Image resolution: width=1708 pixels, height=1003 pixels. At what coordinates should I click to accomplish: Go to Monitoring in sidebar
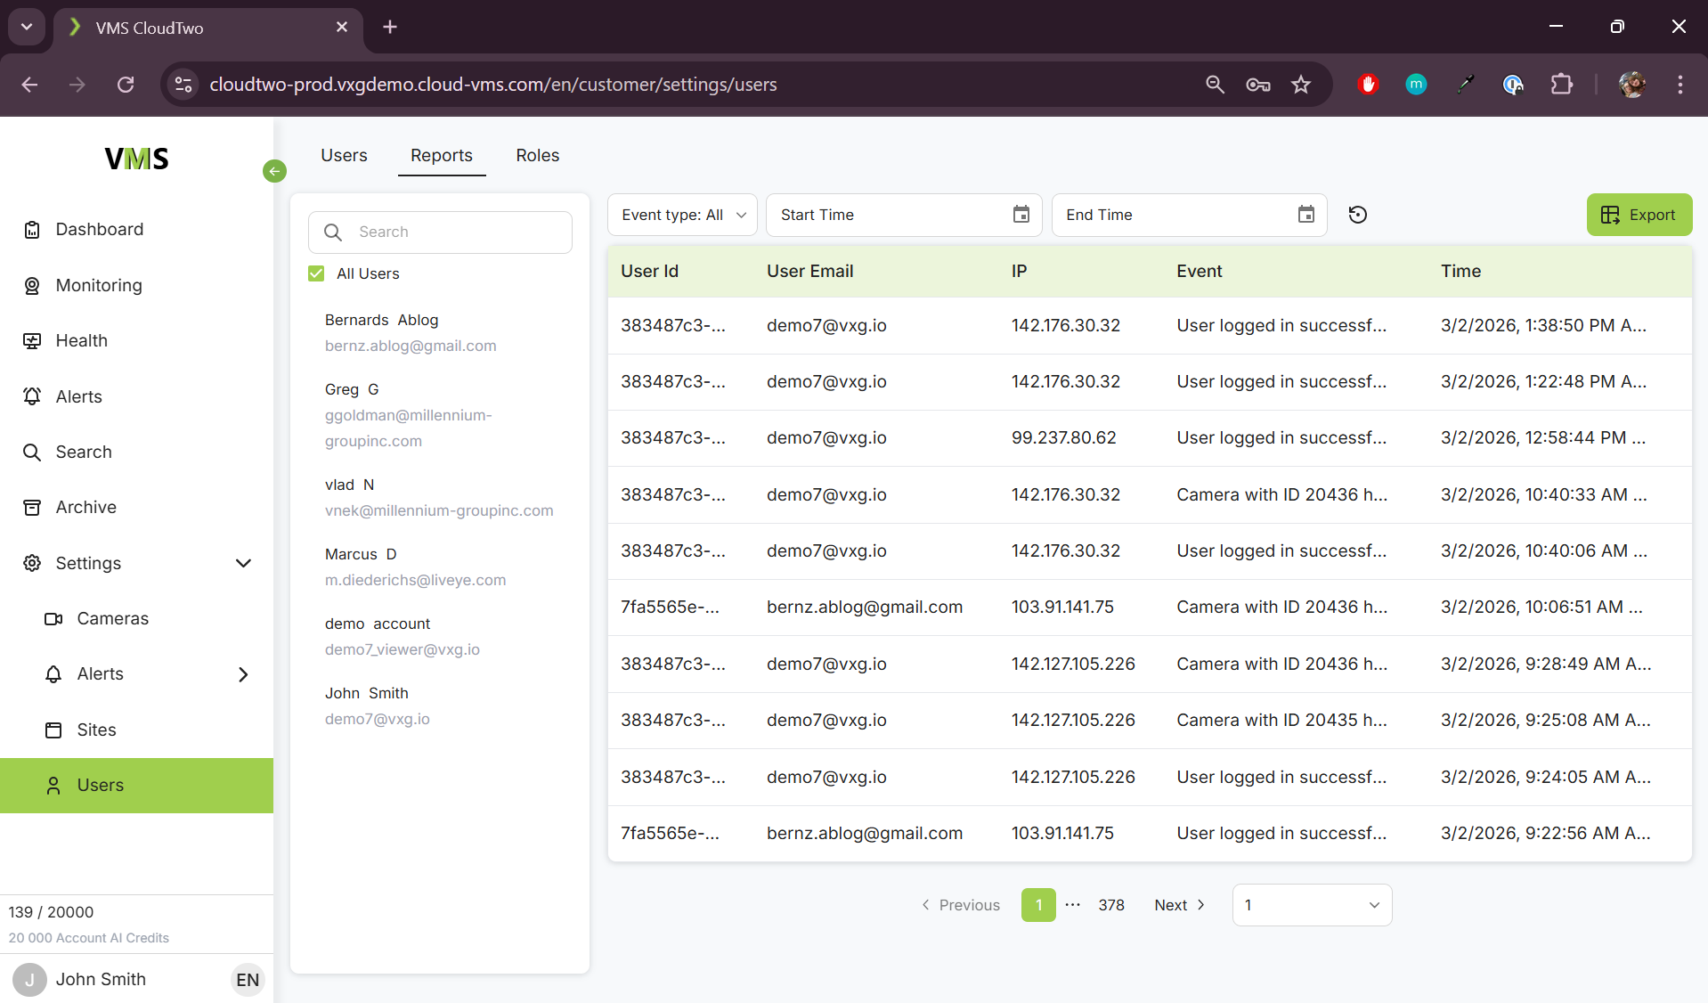pos(98,285)
